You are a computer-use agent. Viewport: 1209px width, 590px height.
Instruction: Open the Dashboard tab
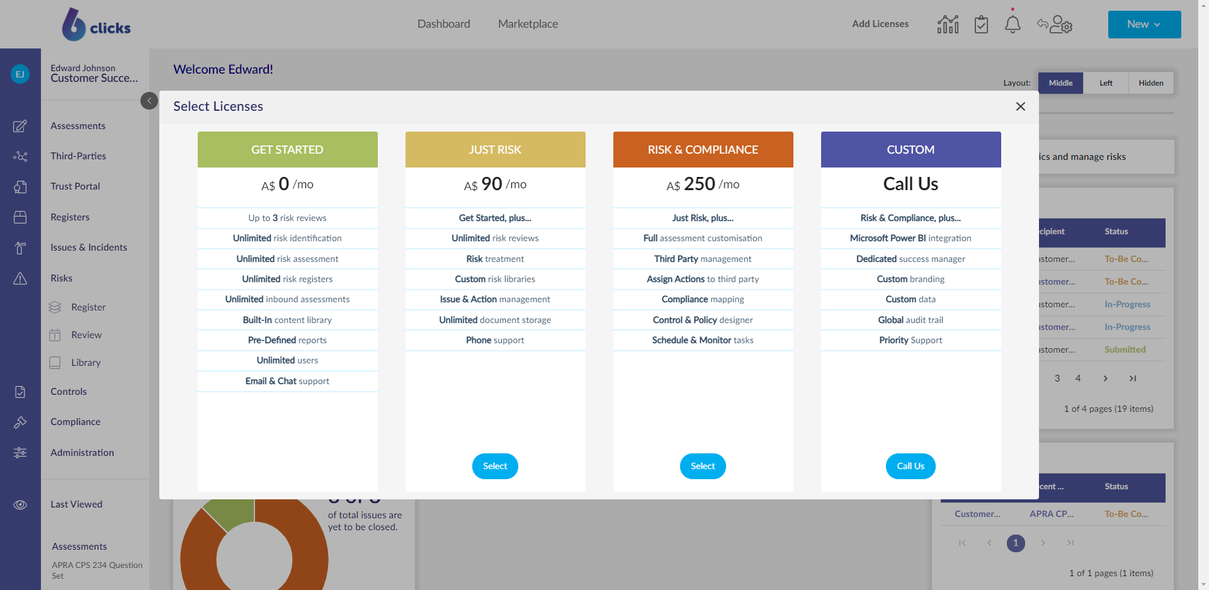coord(444,24)
